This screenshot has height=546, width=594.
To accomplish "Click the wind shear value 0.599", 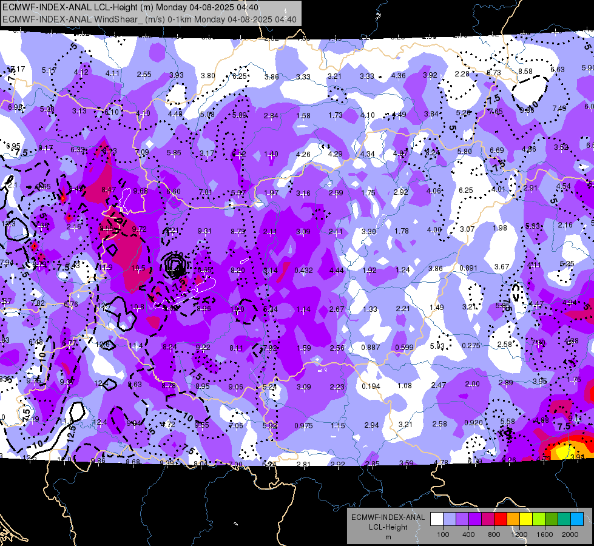I will point(404,348).
